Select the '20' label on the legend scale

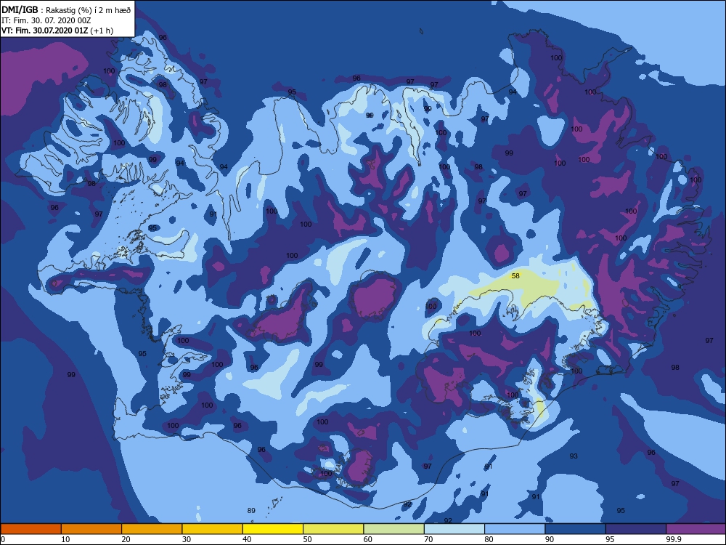click(126, 539)
